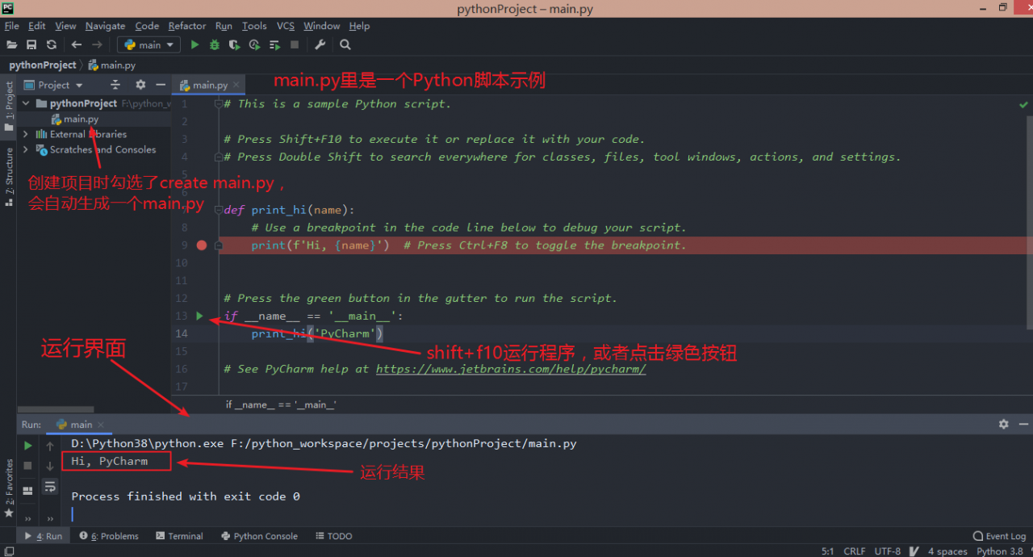
Task: Save all files using the floppy icon
Action: (x=31, y=45)
